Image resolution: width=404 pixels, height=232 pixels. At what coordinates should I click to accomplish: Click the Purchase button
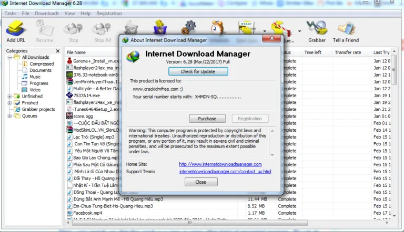pos(207,119)
